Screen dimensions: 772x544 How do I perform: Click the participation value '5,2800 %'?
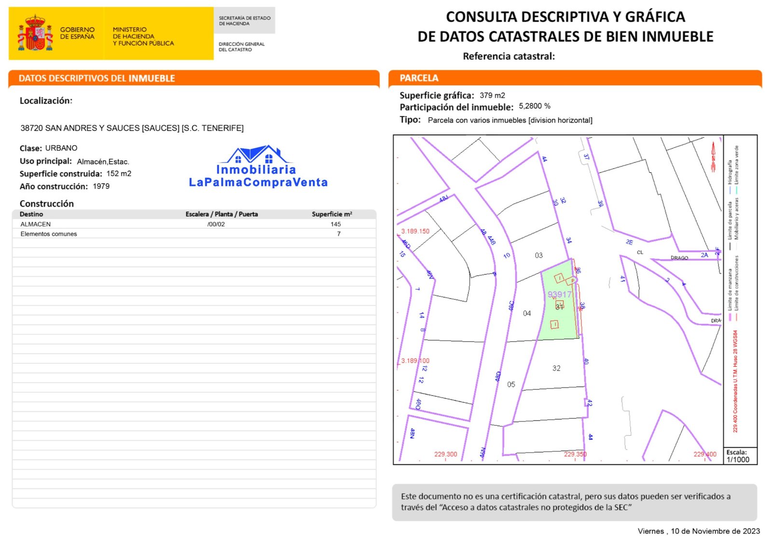click(535, 106)
